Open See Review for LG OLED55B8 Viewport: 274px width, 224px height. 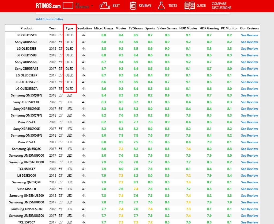(250, 55)
